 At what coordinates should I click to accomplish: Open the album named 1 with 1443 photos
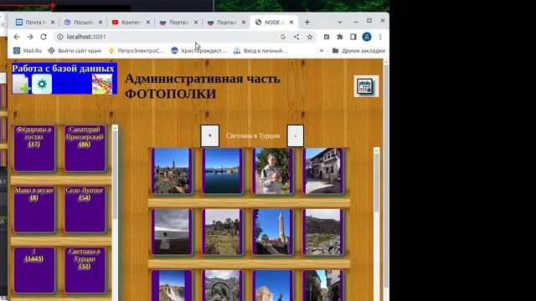pyautogui.click(x=34, y=270)
